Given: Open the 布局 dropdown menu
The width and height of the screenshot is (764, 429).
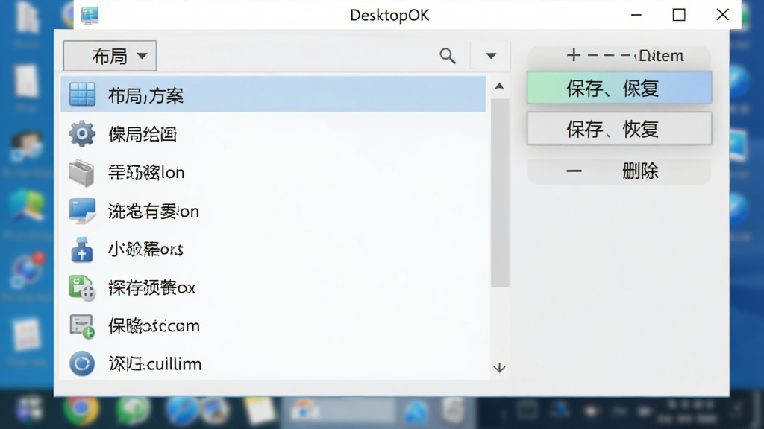Looking at the screenshot, I should pos(110,56).
